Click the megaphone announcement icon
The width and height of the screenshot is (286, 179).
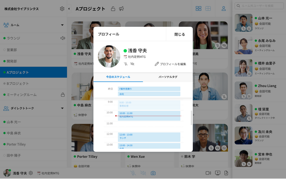pyautogui.click(x=121, y=9)
